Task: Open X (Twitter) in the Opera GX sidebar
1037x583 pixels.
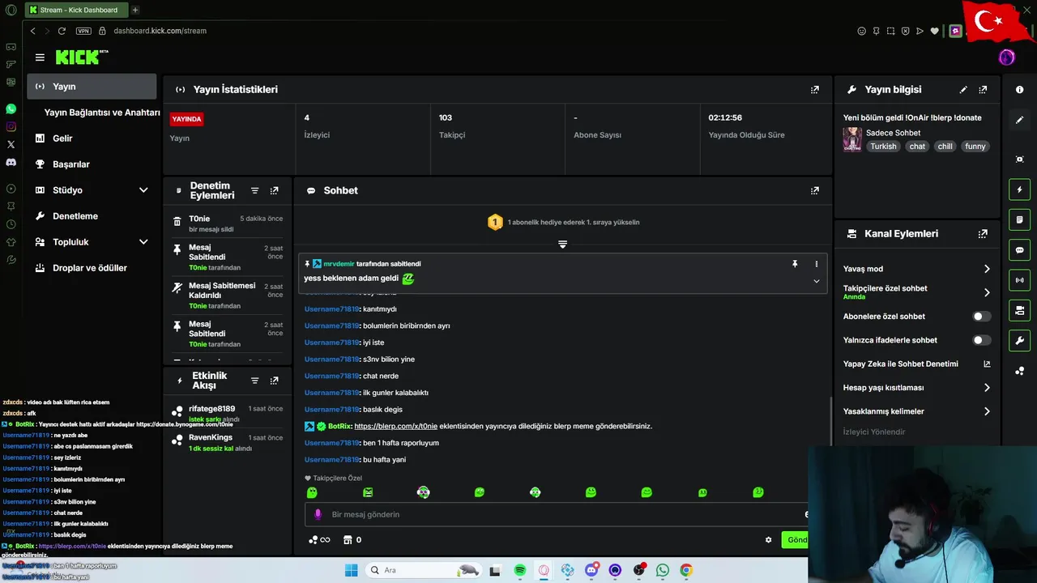Action: [x=11, y=144]
